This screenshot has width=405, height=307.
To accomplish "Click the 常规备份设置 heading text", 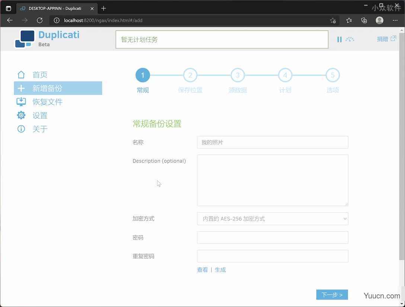I will (157, 124).
